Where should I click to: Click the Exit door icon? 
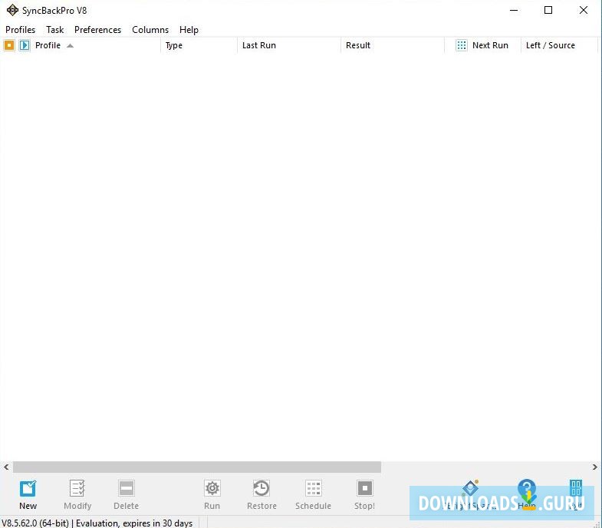[575, 488]
